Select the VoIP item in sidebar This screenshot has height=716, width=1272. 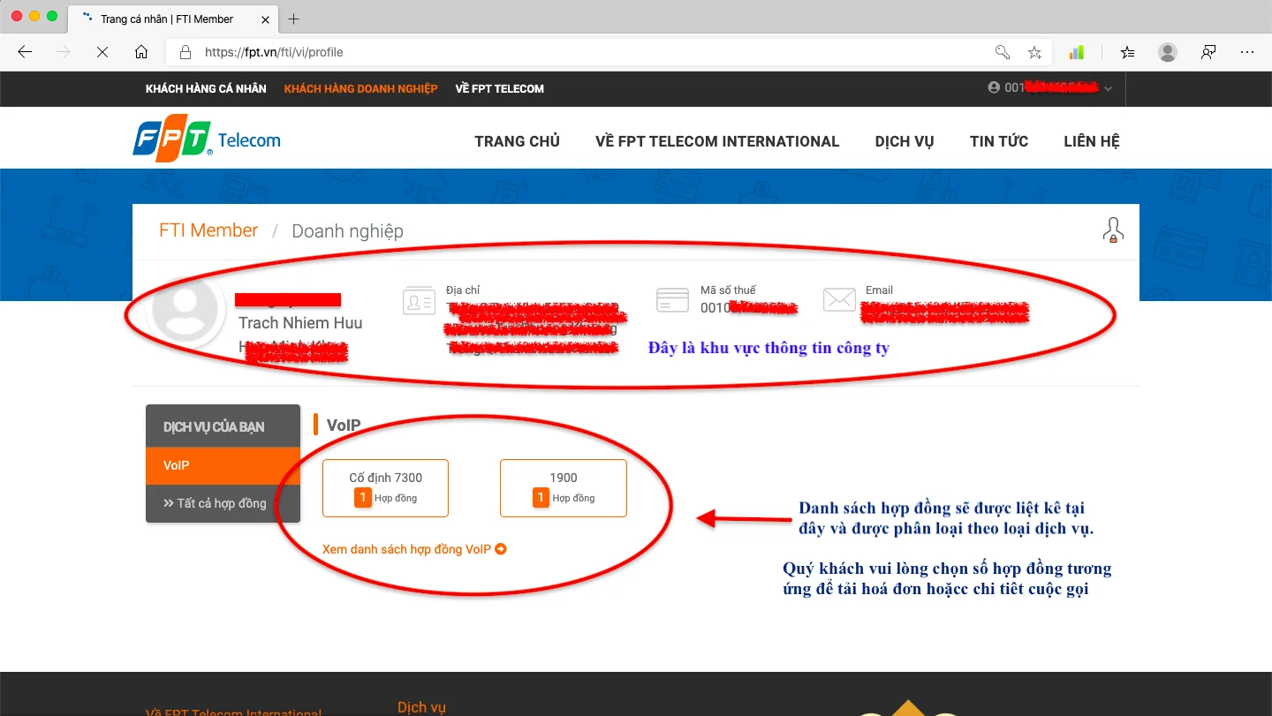click(223, 465)
